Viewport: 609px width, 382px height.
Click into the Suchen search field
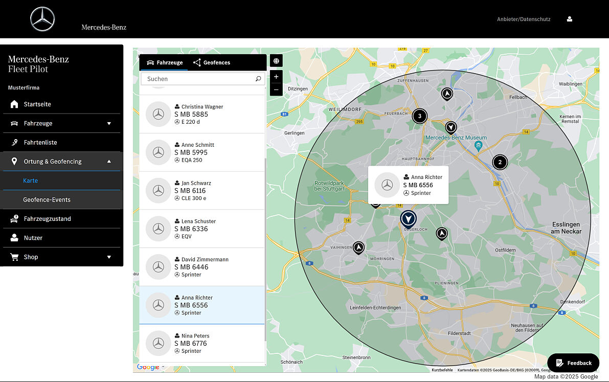(x=199, y=79)
